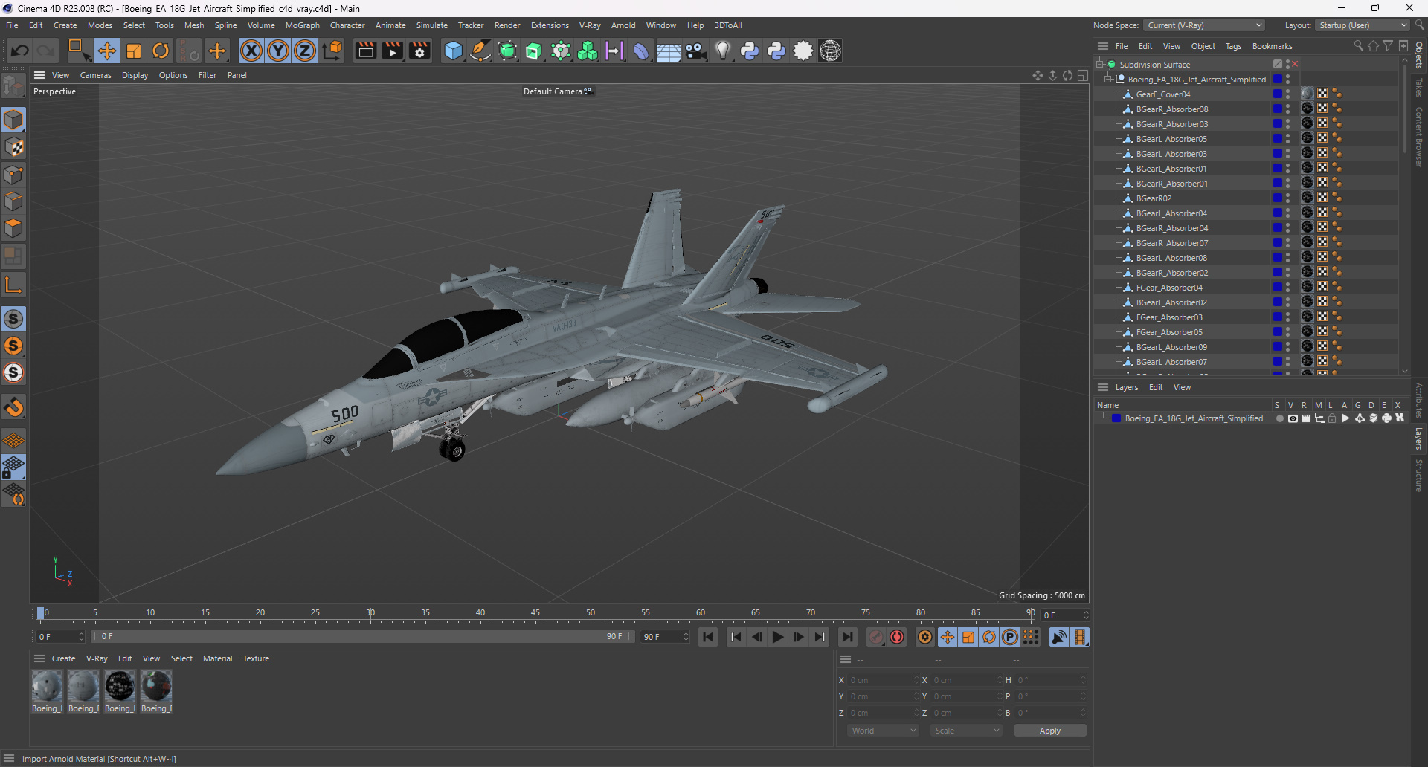Enable Points mode in left palette
1428x767 pixels.
tap(13, 175)
